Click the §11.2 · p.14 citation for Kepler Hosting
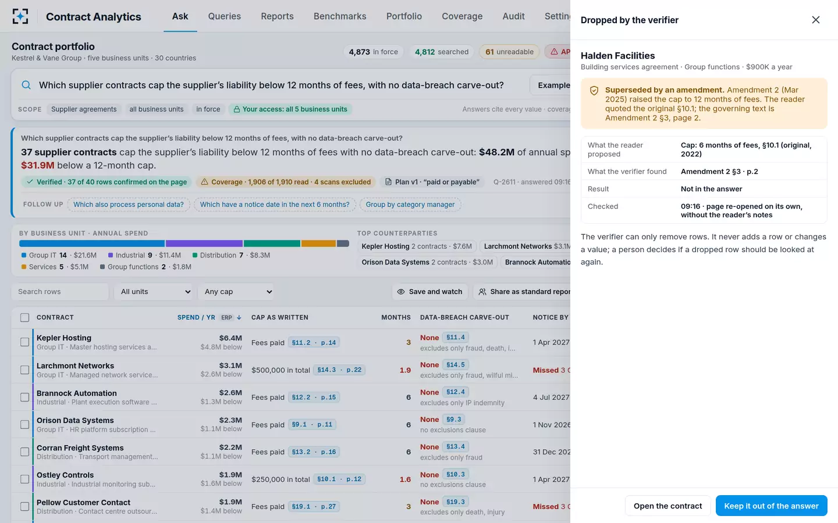Image resolution: width=838 pixels, height=523 pixels. pos(314,343)
